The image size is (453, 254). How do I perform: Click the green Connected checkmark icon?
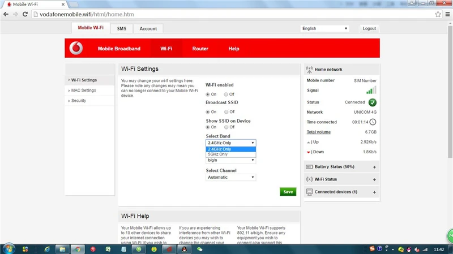373,102
